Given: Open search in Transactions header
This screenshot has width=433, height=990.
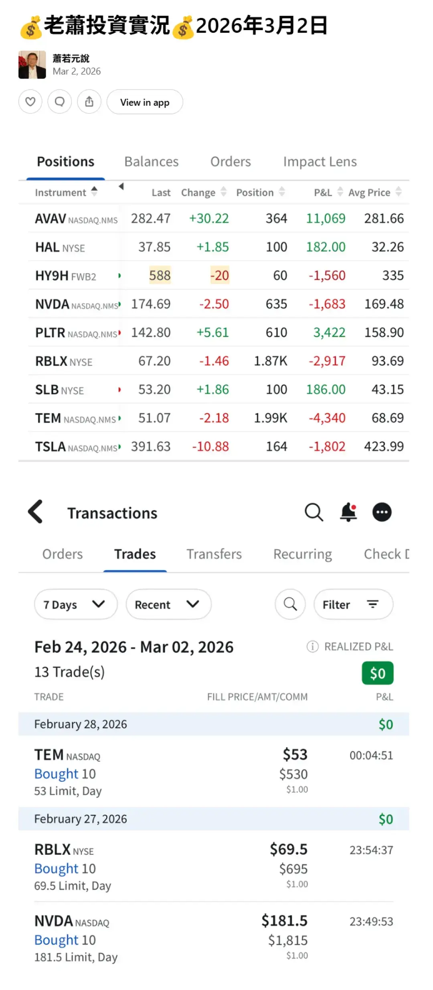Looking at the screenshot, I should point(314,512).
